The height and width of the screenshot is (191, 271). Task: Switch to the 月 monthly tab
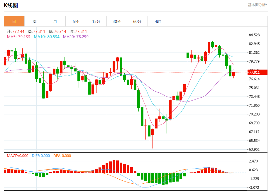point(55,21)
